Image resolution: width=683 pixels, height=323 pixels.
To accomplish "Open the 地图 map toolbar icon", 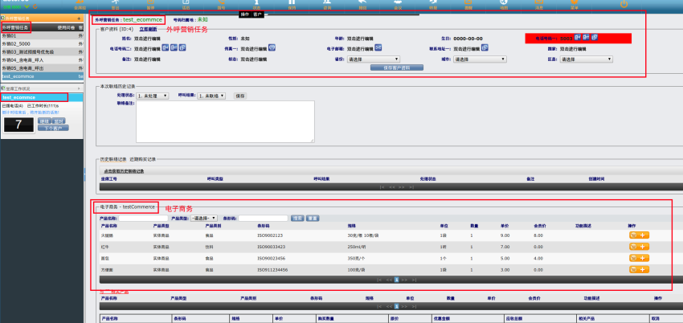I will click(504, 4).
